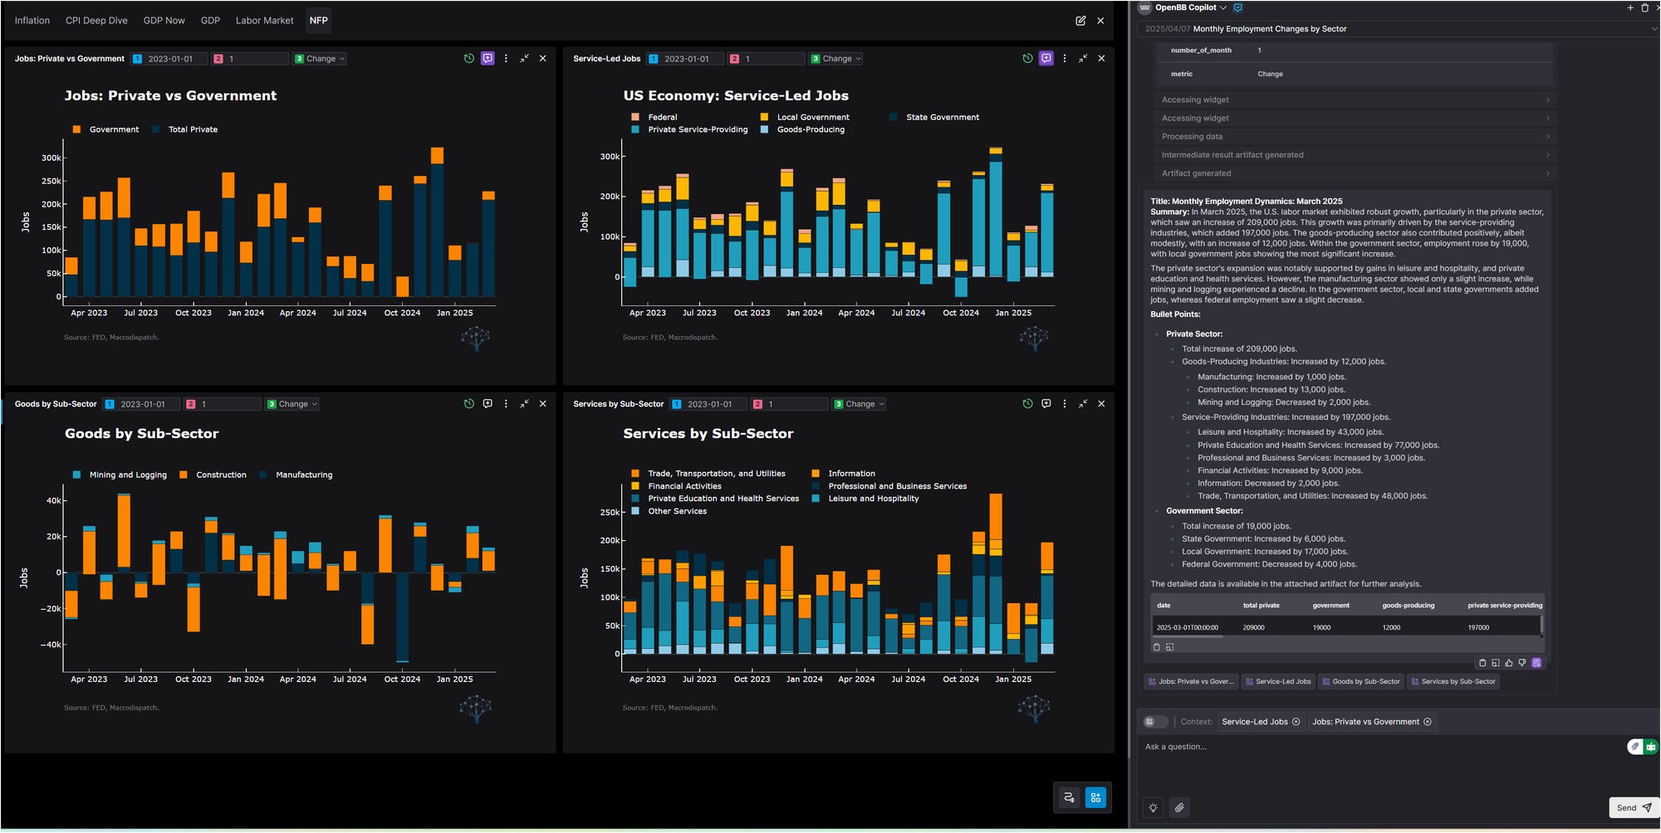Click the swap layout icon at bottom of dashboard

click(1069, 797)
